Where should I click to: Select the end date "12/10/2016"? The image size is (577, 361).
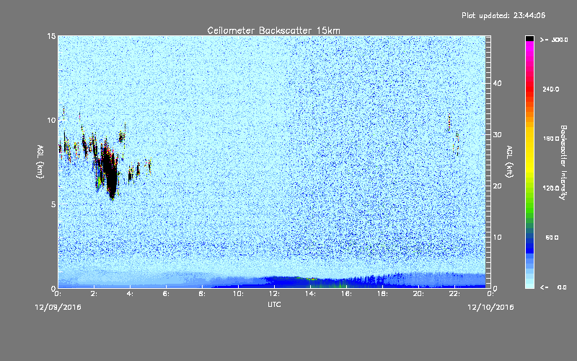[490, 308]
